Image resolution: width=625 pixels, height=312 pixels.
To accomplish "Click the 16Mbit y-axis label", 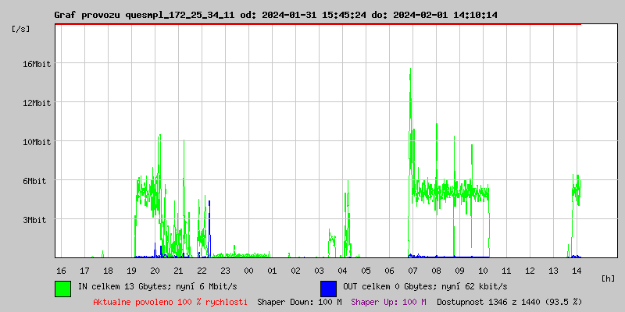I will coord(36,64).
